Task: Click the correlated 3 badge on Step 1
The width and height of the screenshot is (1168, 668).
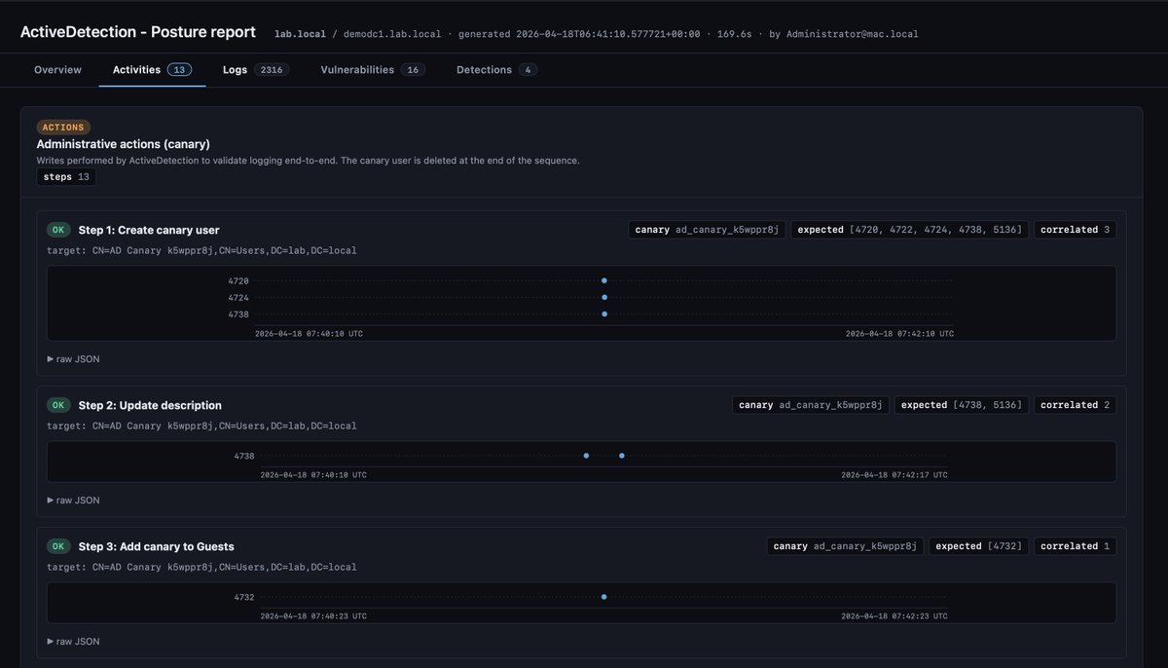Action: [x=1075, y=229]
